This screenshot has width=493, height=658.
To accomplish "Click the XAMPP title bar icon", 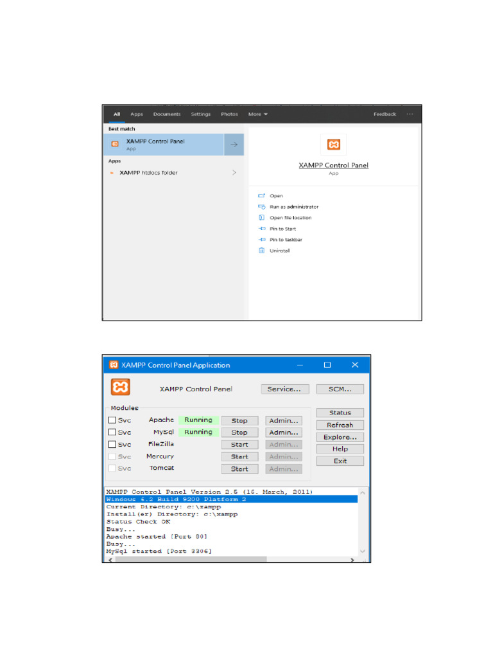I will (114, 365).
